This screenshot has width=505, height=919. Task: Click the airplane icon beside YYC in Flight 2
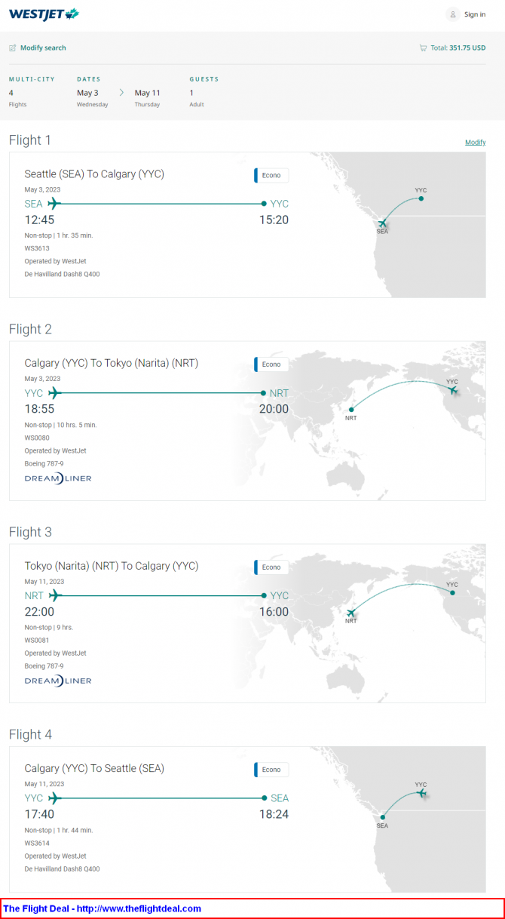tap(54, 393)
